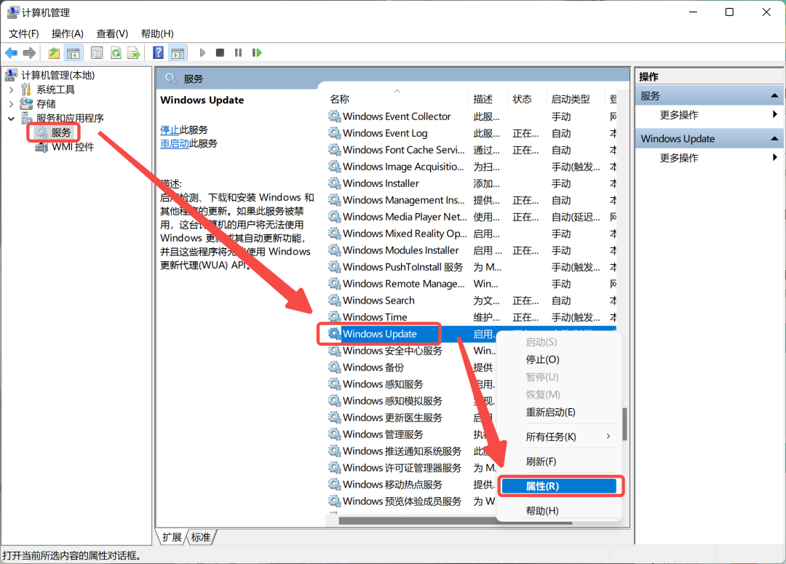Image resolution: width=786 pixels, height=564 pixels.
Task: Select Windows 安全中心服务 row
Action: [x=411, y=351]
